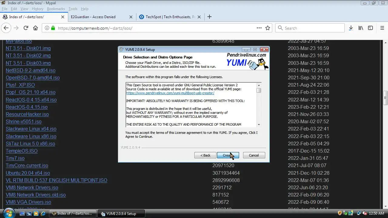Open page actions three-dot menu in address bar
Image resolution: width=388 pixels, height=218 pixels.
(x=259, y=28)
